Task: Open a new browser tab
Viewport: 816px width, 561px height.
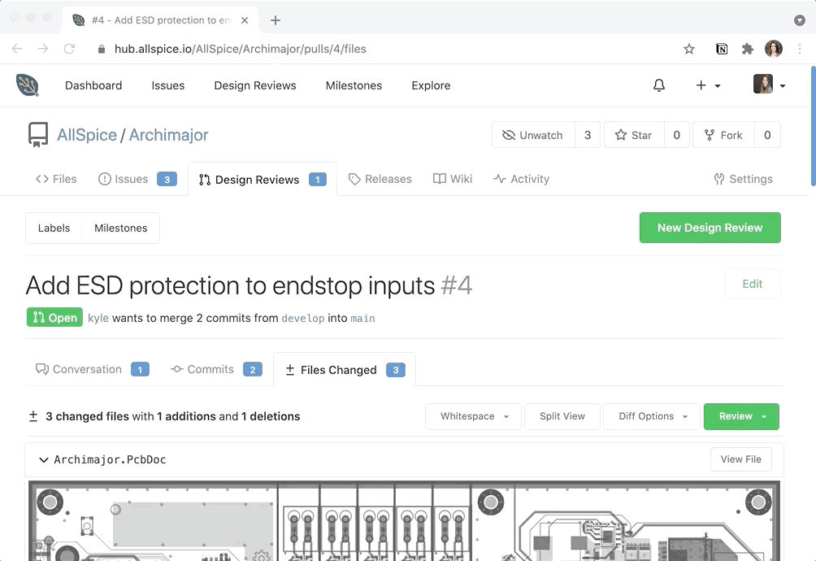Action: (x=276, y=20)
